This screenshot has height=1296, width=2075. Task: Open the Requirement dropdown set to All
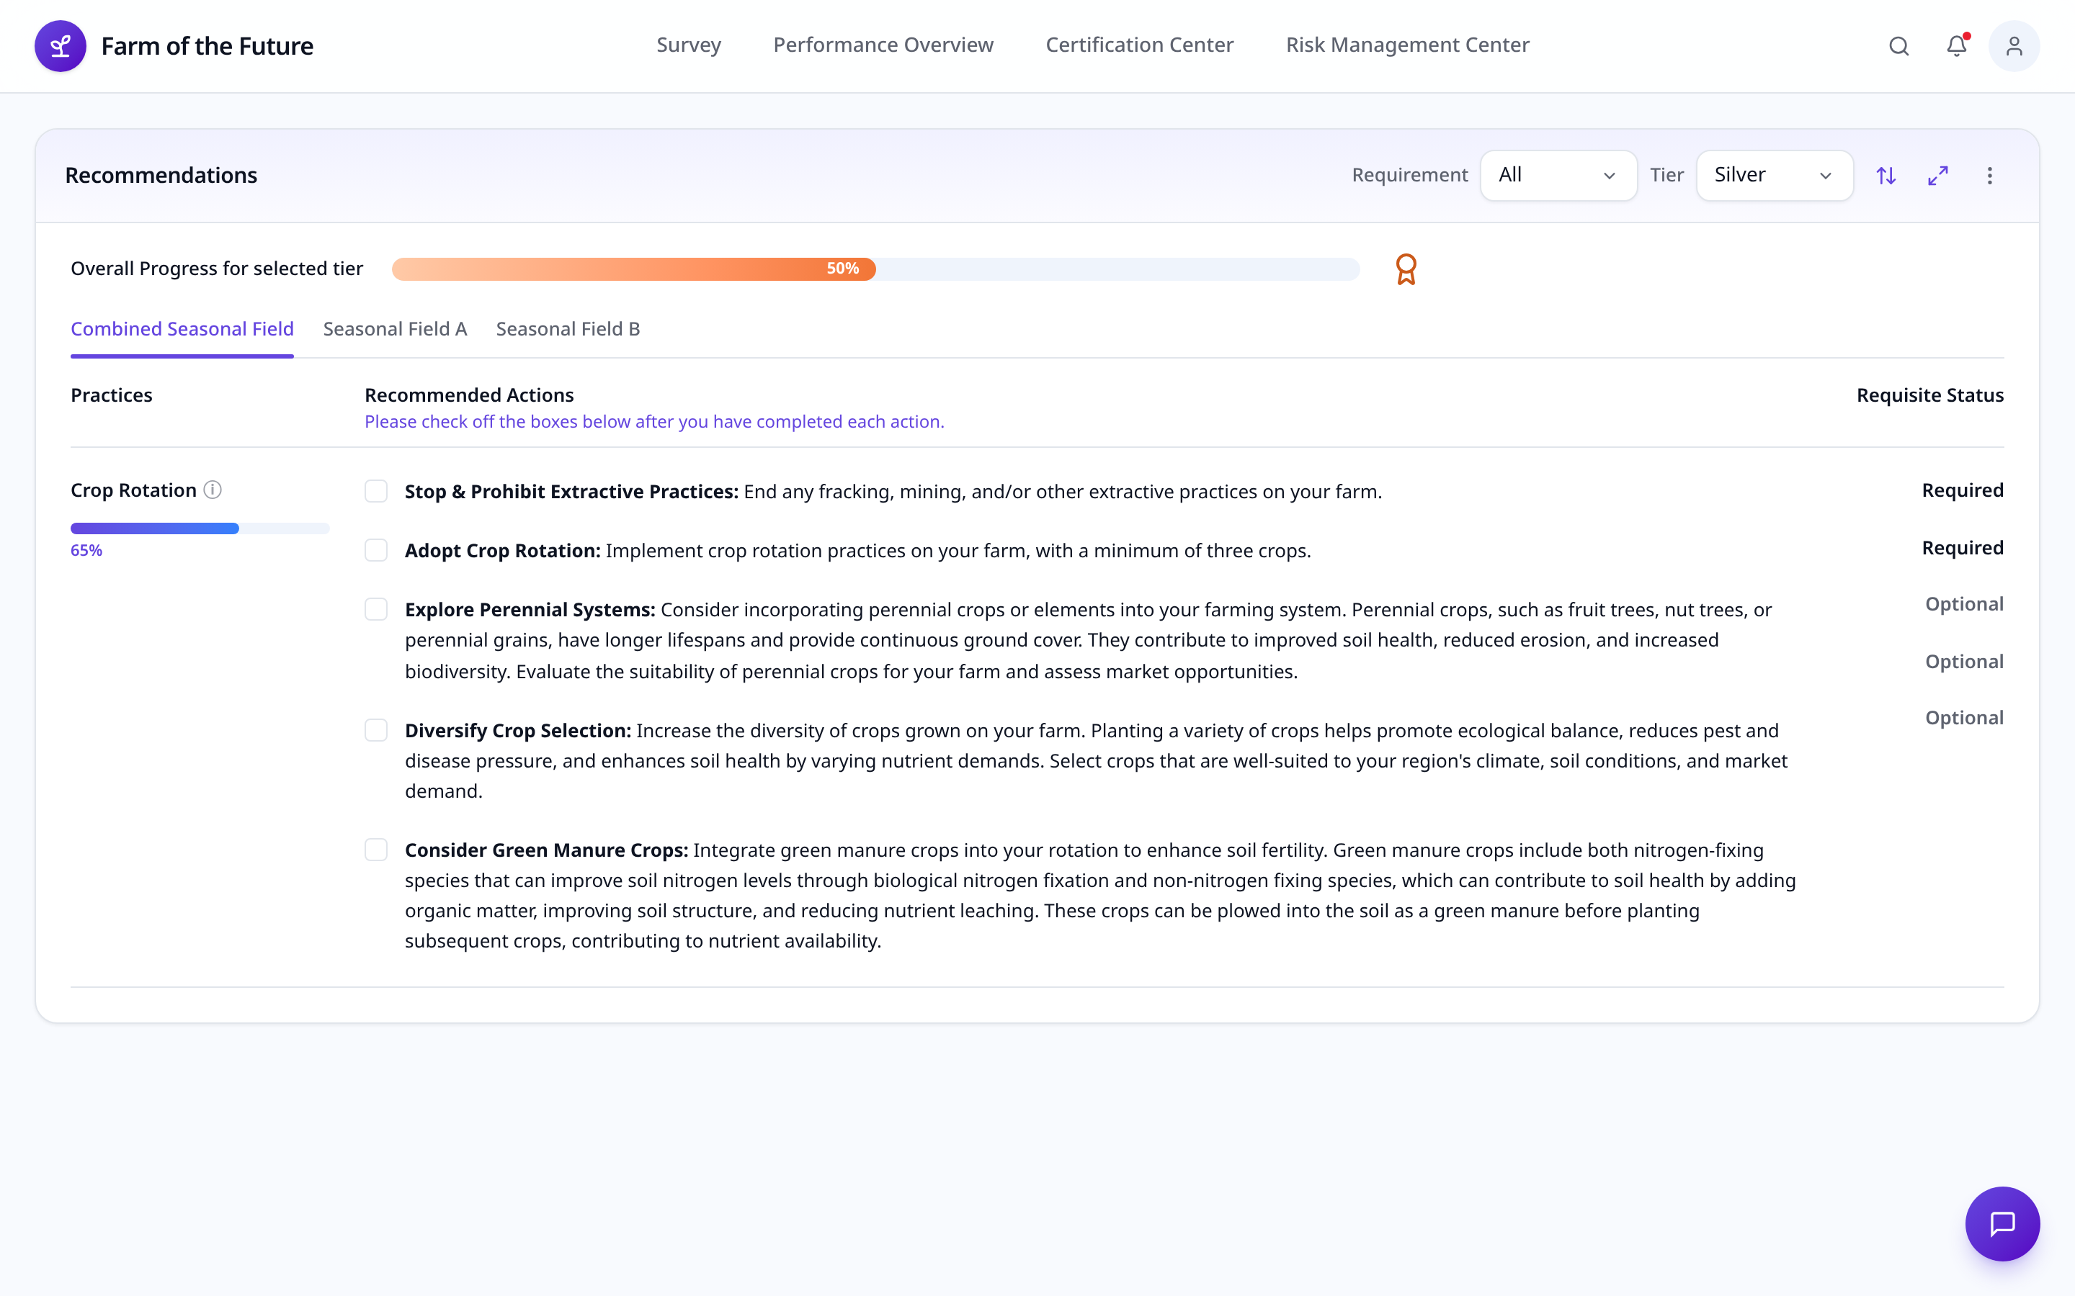pos(1558,176)
